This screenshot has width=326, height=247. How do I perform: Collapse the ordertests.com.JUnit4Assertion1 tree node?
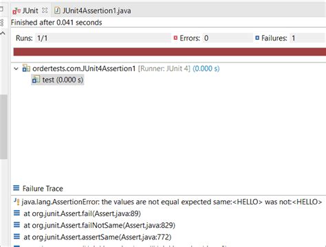16,69
